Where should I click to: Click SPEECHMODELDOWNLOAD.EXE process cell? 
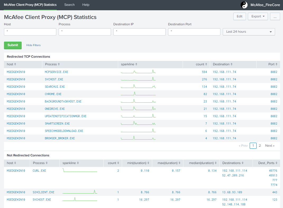64,131
